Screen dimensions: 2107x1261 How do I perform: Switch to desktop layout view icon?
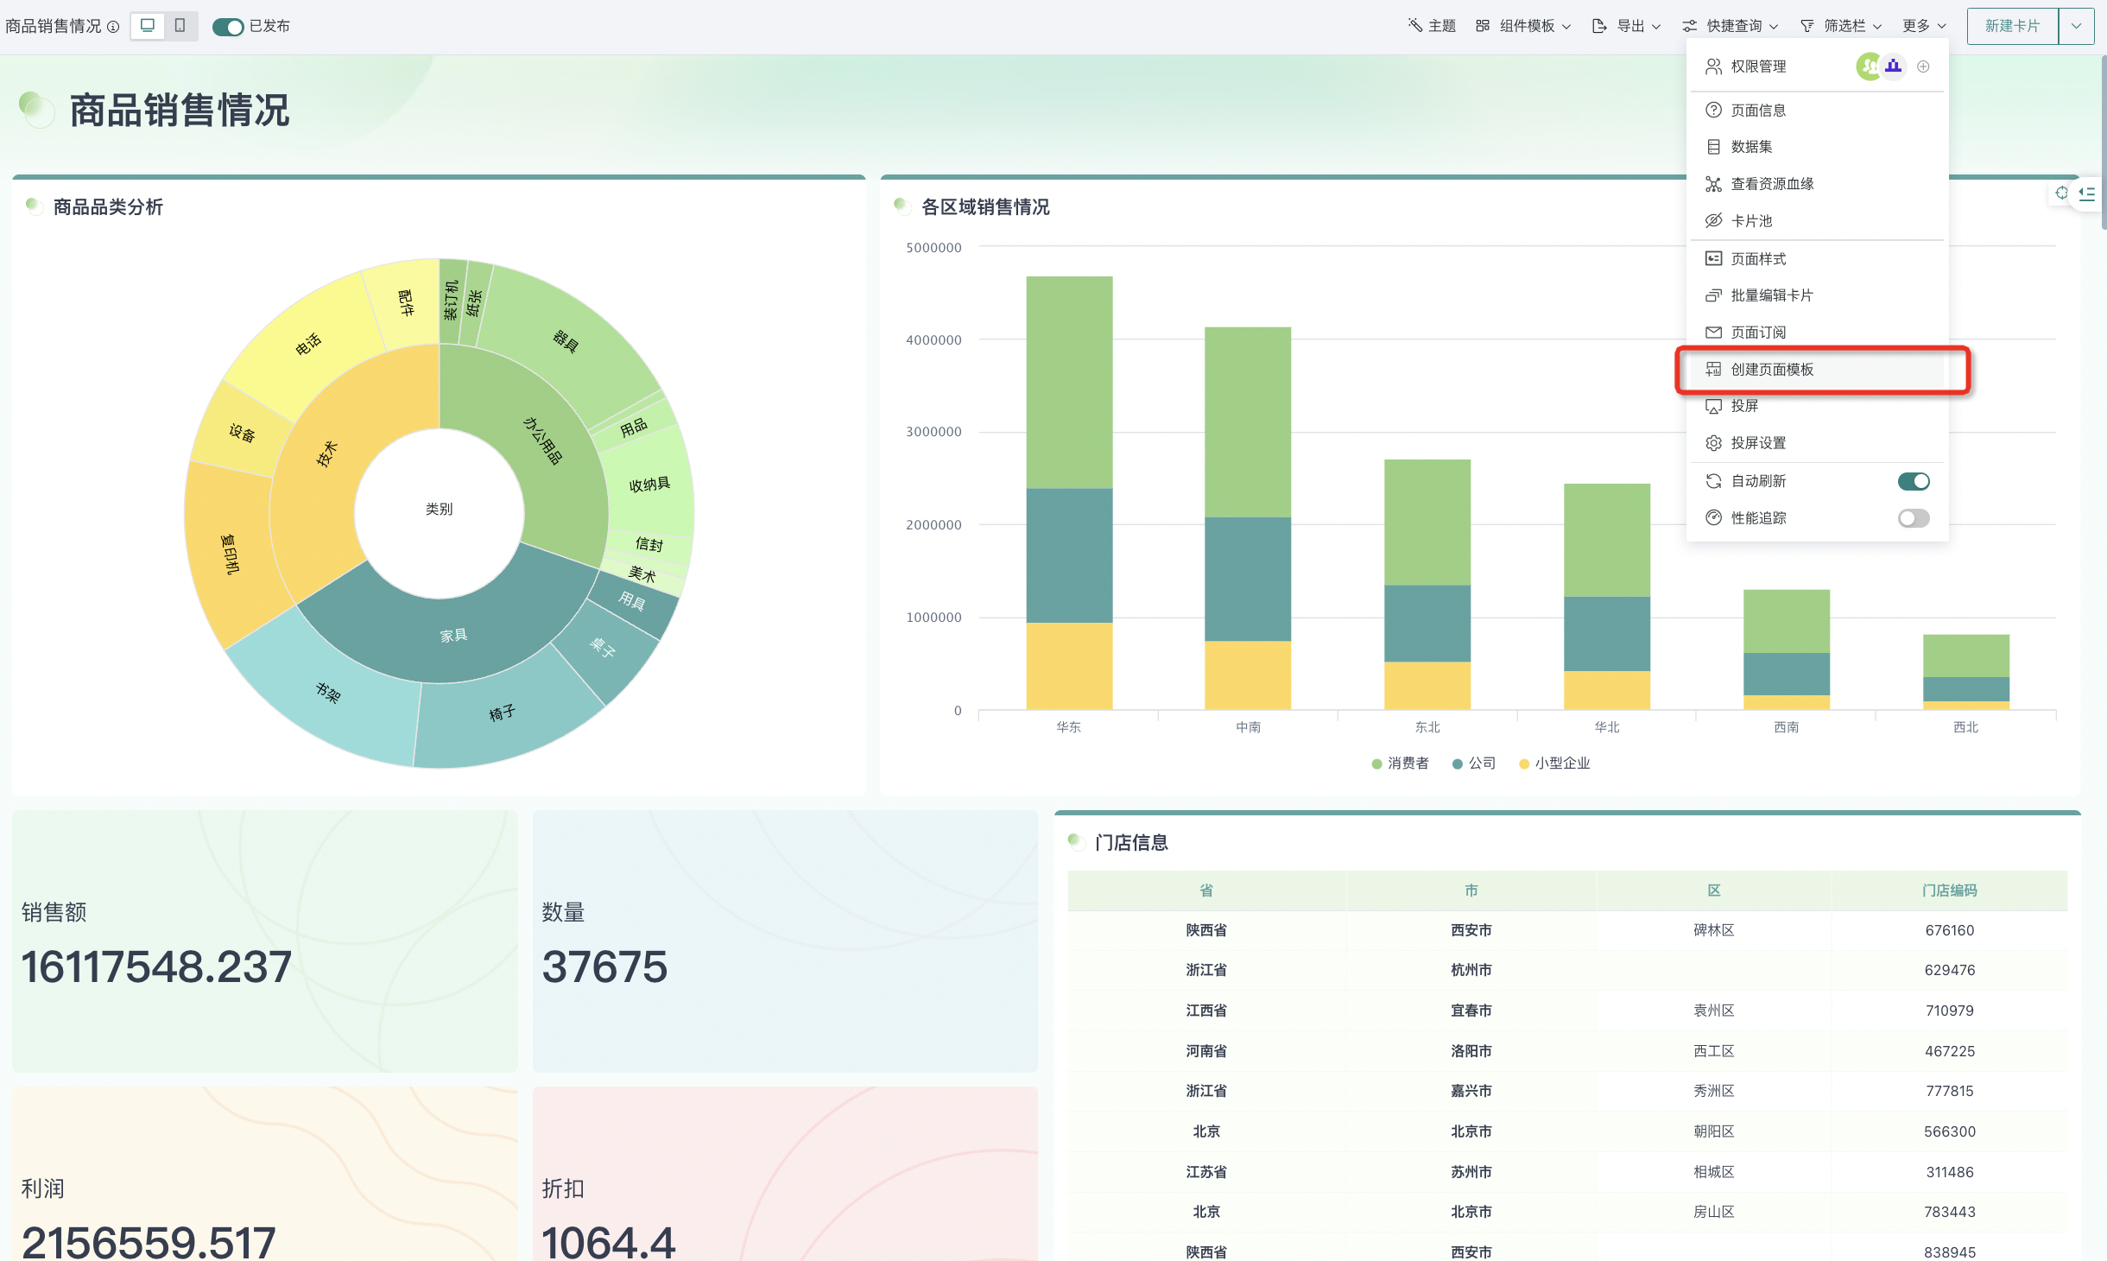pos(148,26)
